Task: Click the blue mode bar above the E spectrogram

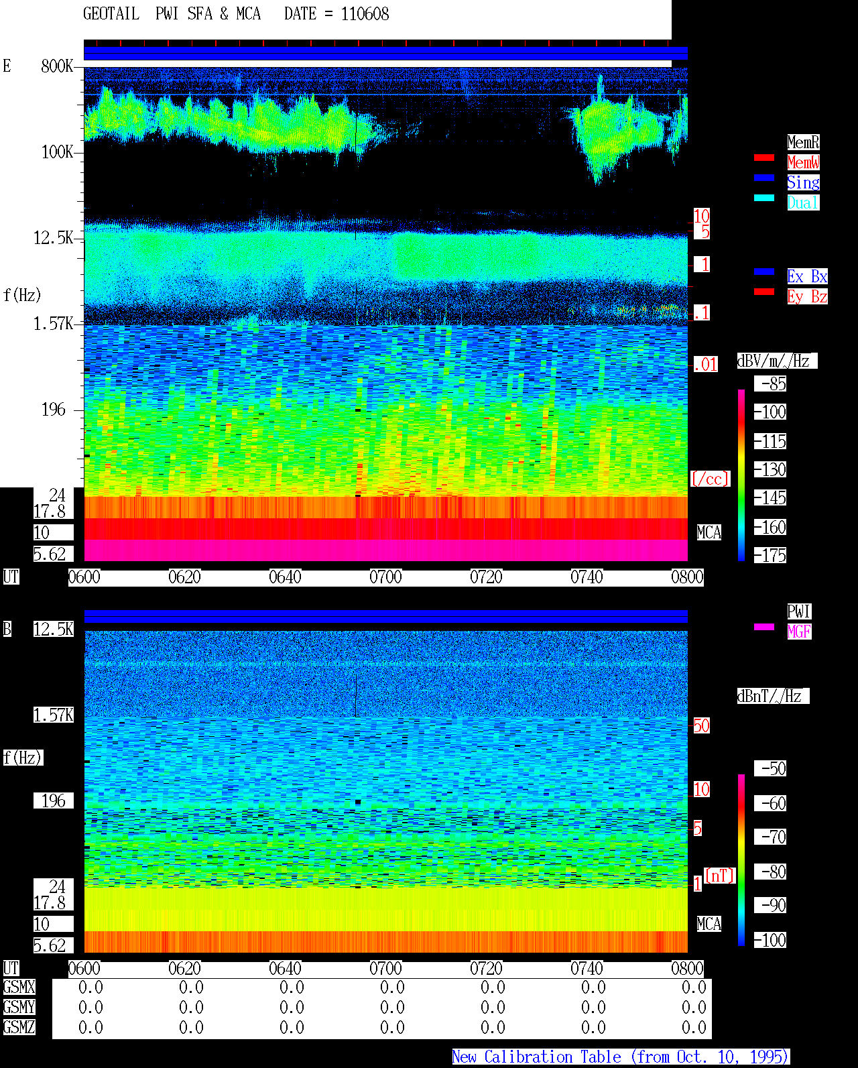Action: tap(385, 54)
